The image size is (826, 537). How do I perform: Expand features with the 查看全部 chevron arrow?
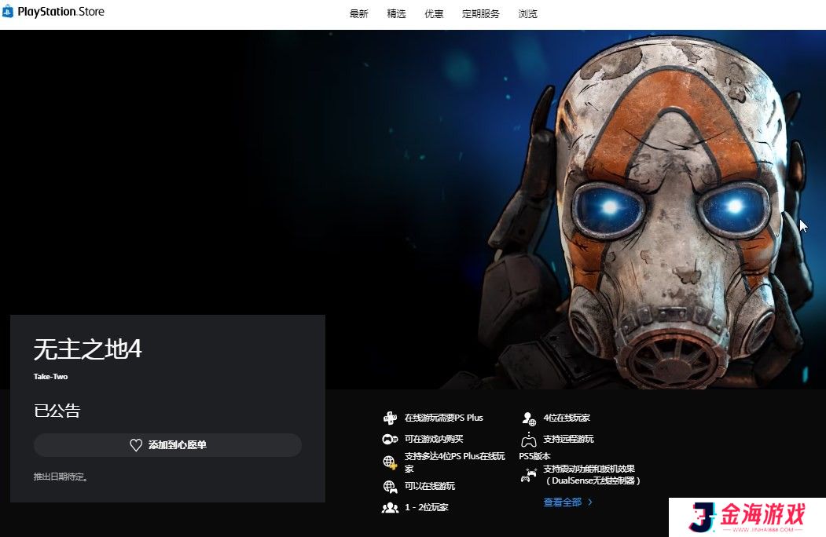(x=590, y=502)
